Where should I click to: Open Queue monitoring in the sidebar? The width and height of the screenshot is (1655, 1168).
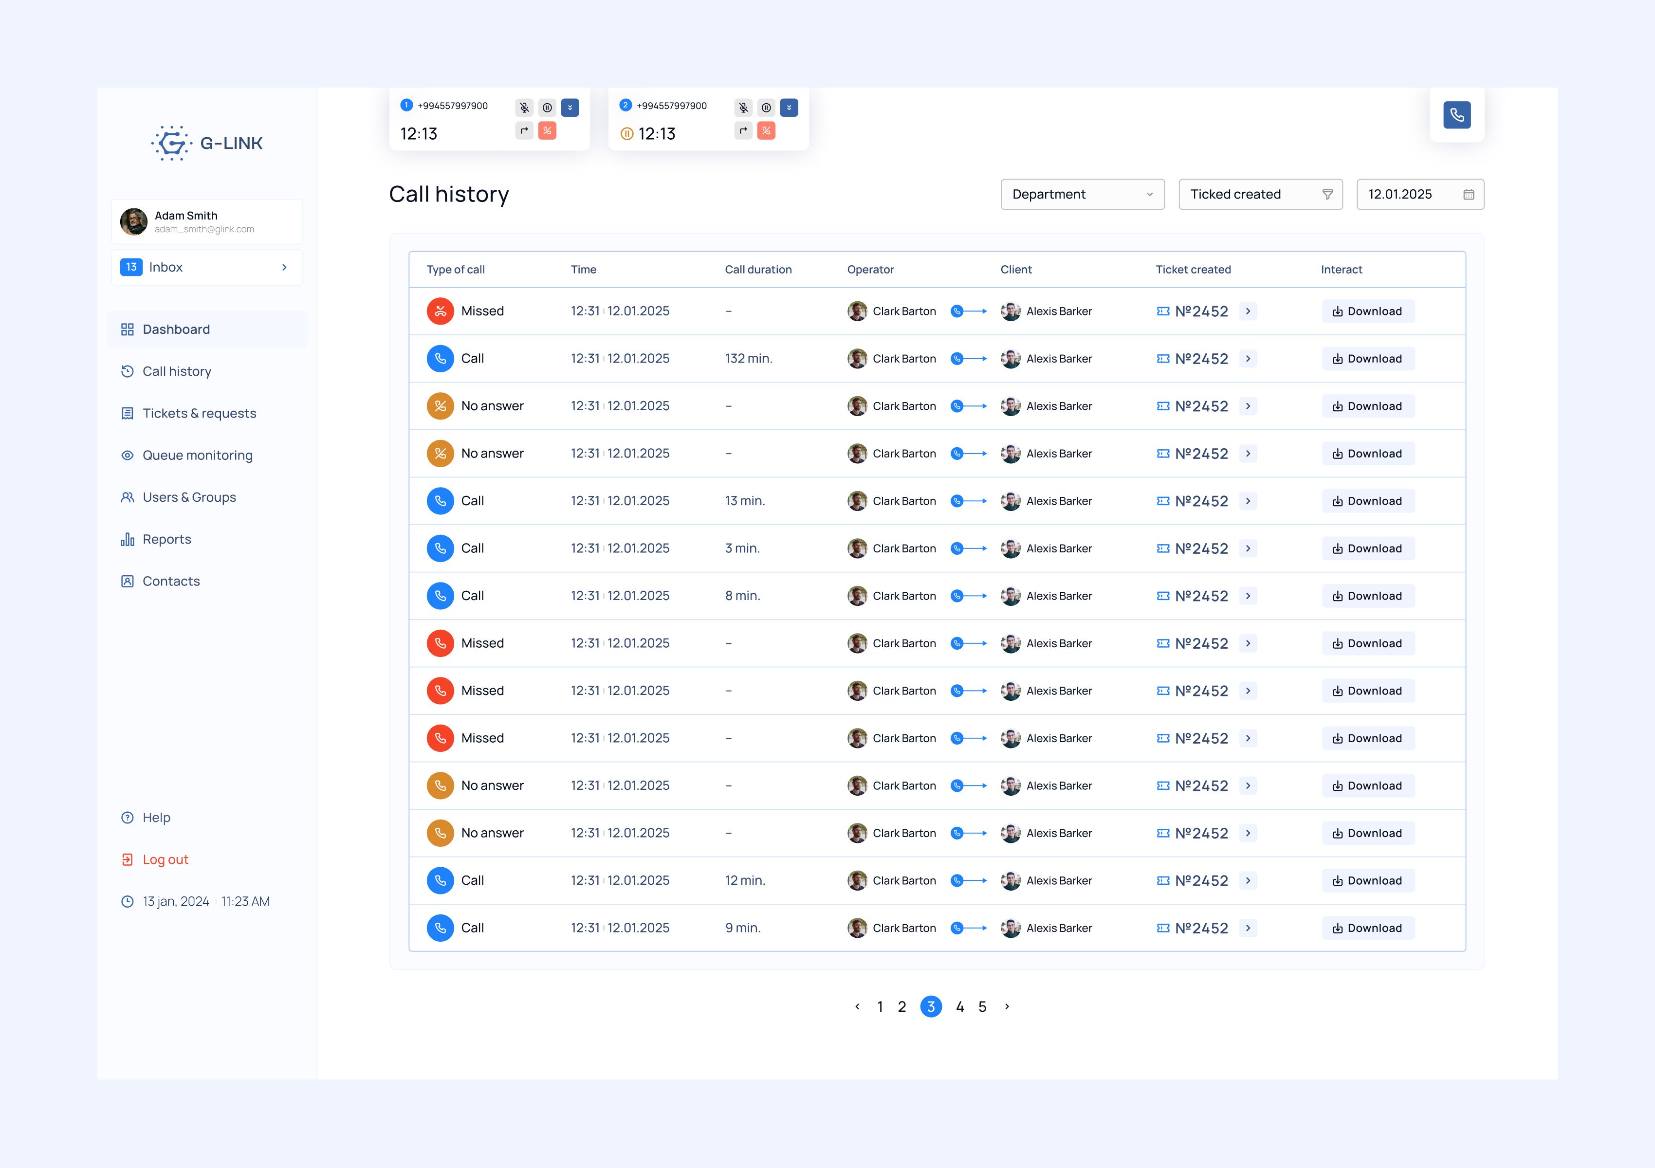tap(197, 455)
